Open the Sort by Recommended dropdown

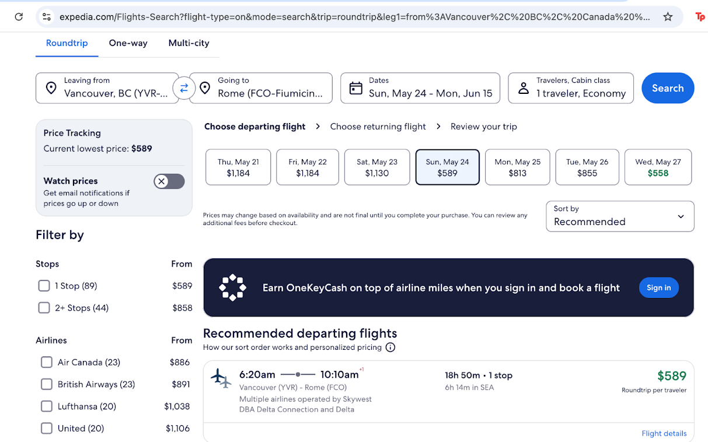(620, 216)
